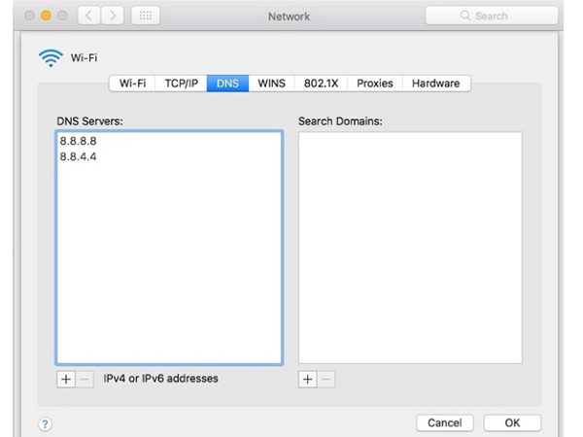Viewport: 583px width, 437px height.
Task: Show the Hardware tab
Action: pos(435,84)
